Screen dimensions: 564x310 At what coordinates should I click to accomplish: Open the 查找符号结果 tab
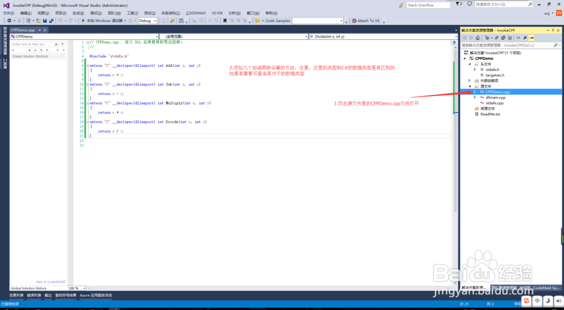pyautogui.click(x=66, y=295)
